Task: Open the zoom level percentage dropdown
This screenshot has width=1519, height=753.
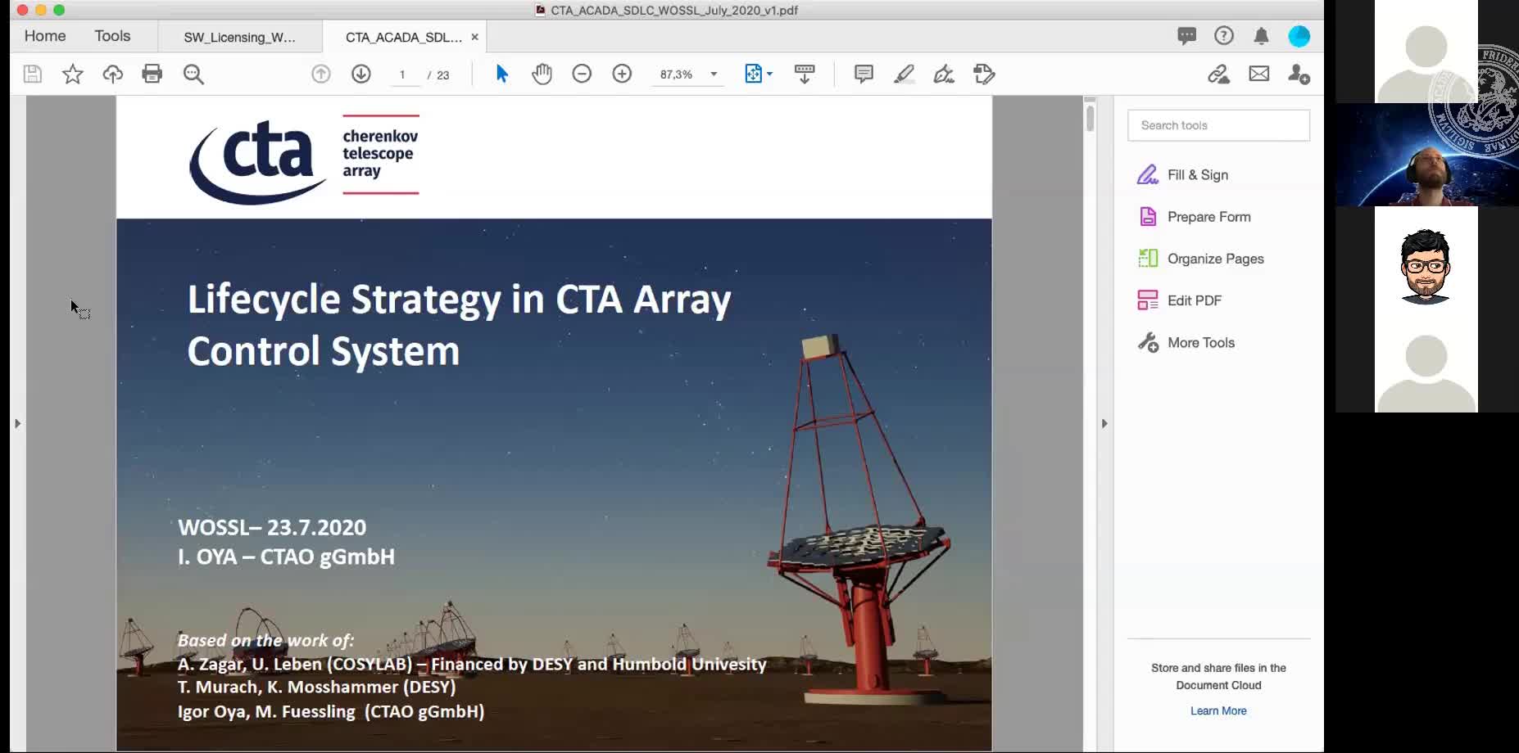Action: (x=713, y=74)
